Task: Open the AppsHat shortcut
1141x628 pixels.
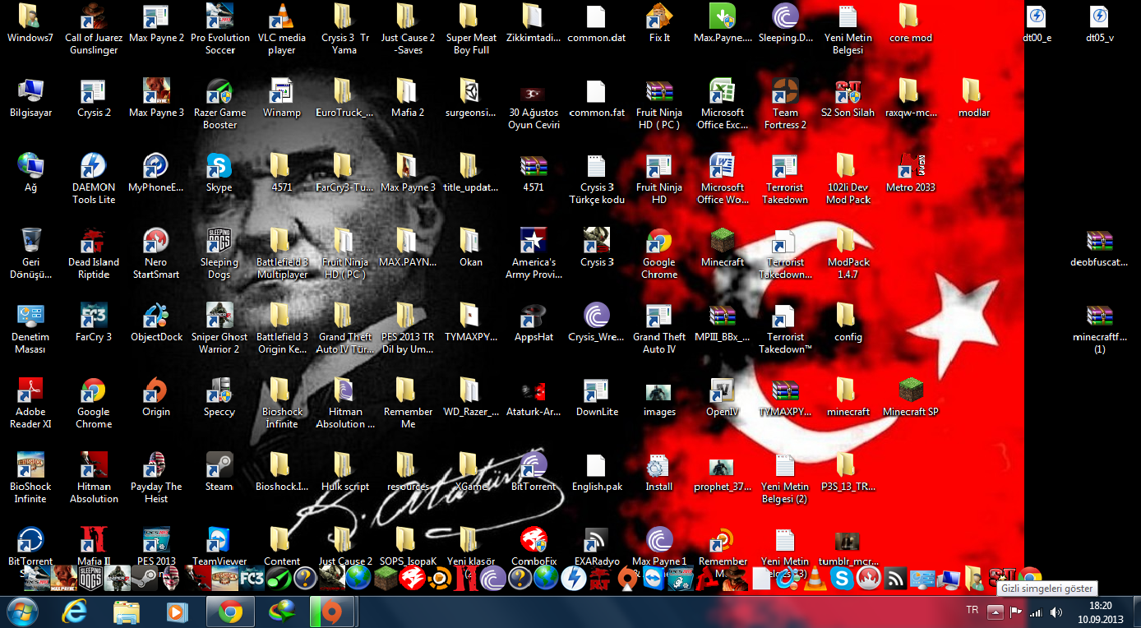Action: tap(534, 323)
